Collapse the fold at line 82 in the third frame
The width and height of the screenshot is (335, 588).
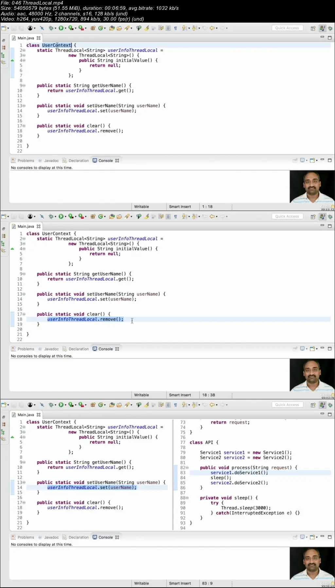pos(187,467)
